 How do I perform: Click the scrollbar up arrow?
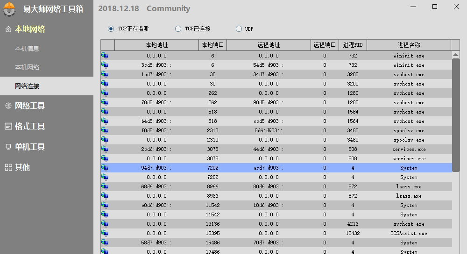tap(456, 55)
